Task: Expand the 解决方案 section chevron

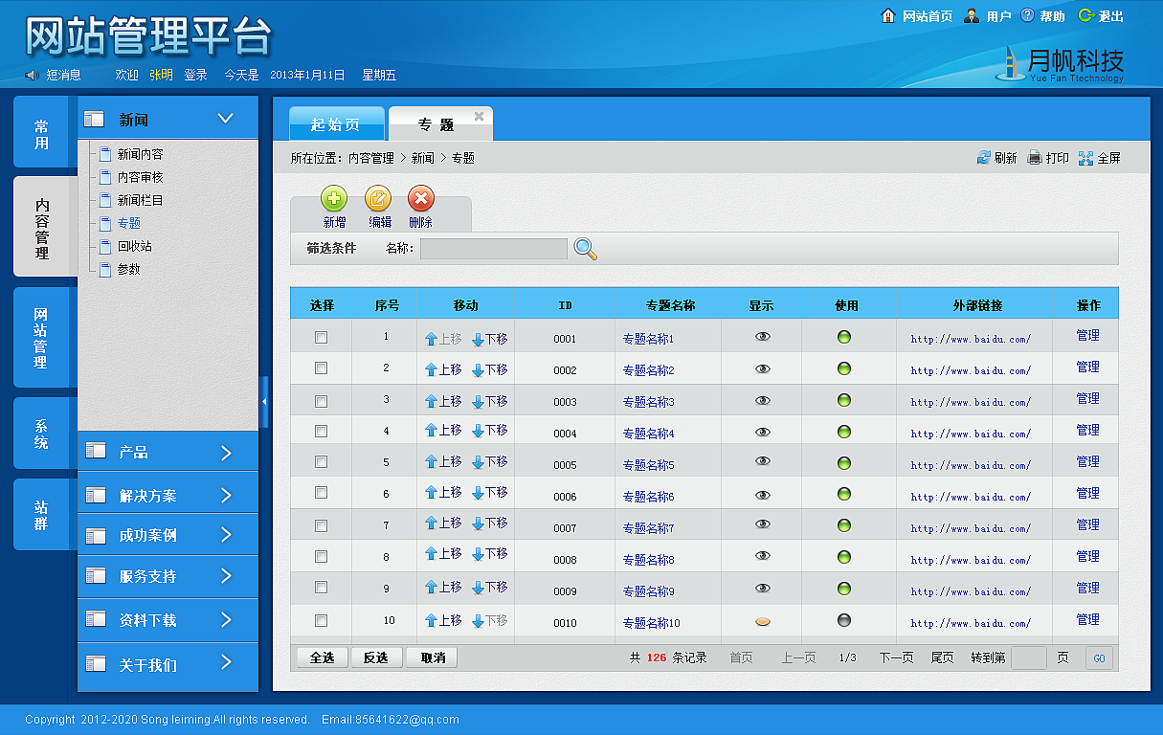Action: pos(227,496)
